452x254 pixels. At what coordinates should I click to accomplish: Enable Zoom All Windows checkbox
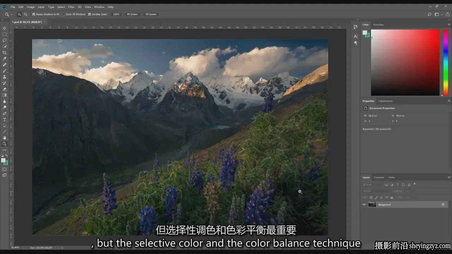[x=64, y=14]
